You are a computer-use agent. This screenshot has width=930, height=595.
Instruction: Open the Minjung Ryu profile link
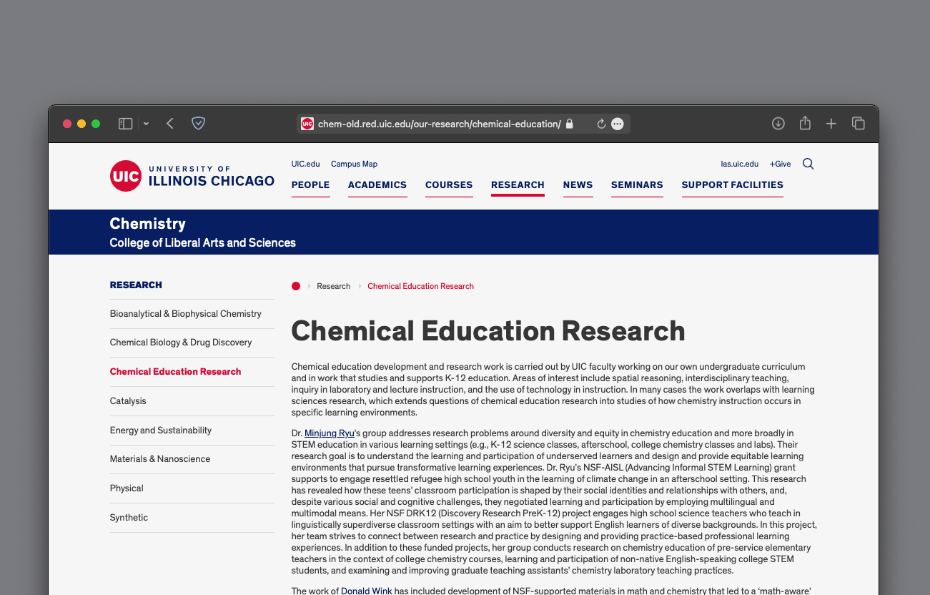coord(330,433)
